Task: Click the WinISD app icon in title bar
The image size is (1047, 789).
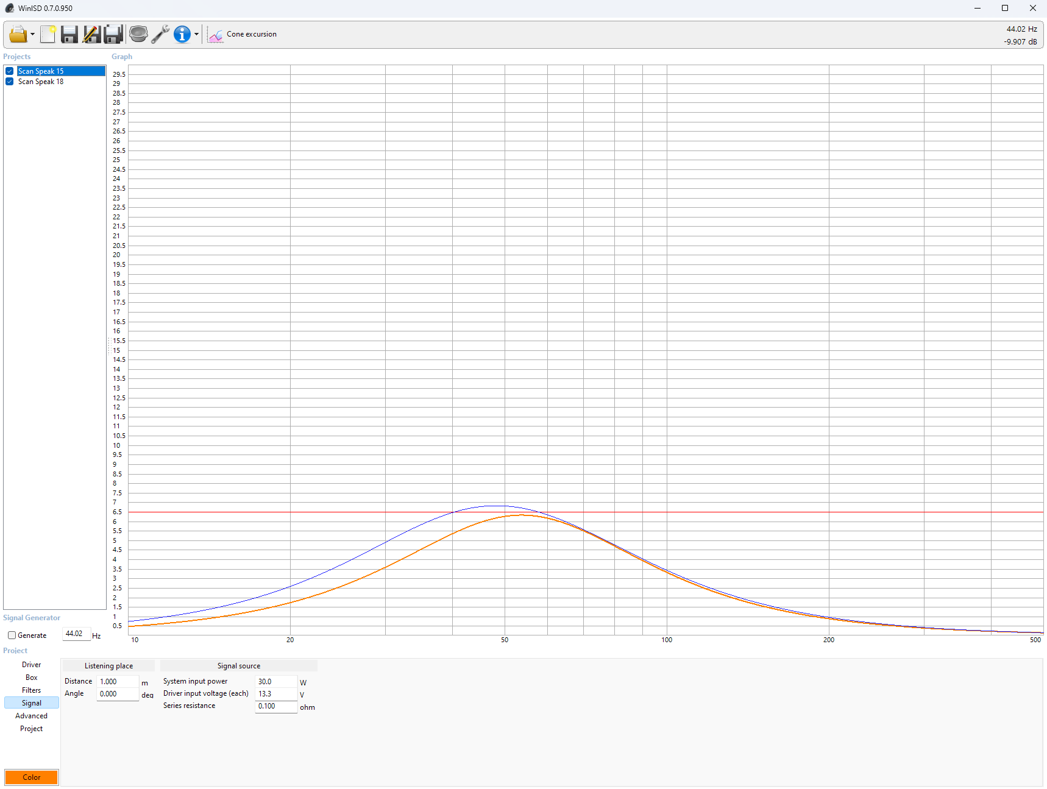Action: (9, 8)
